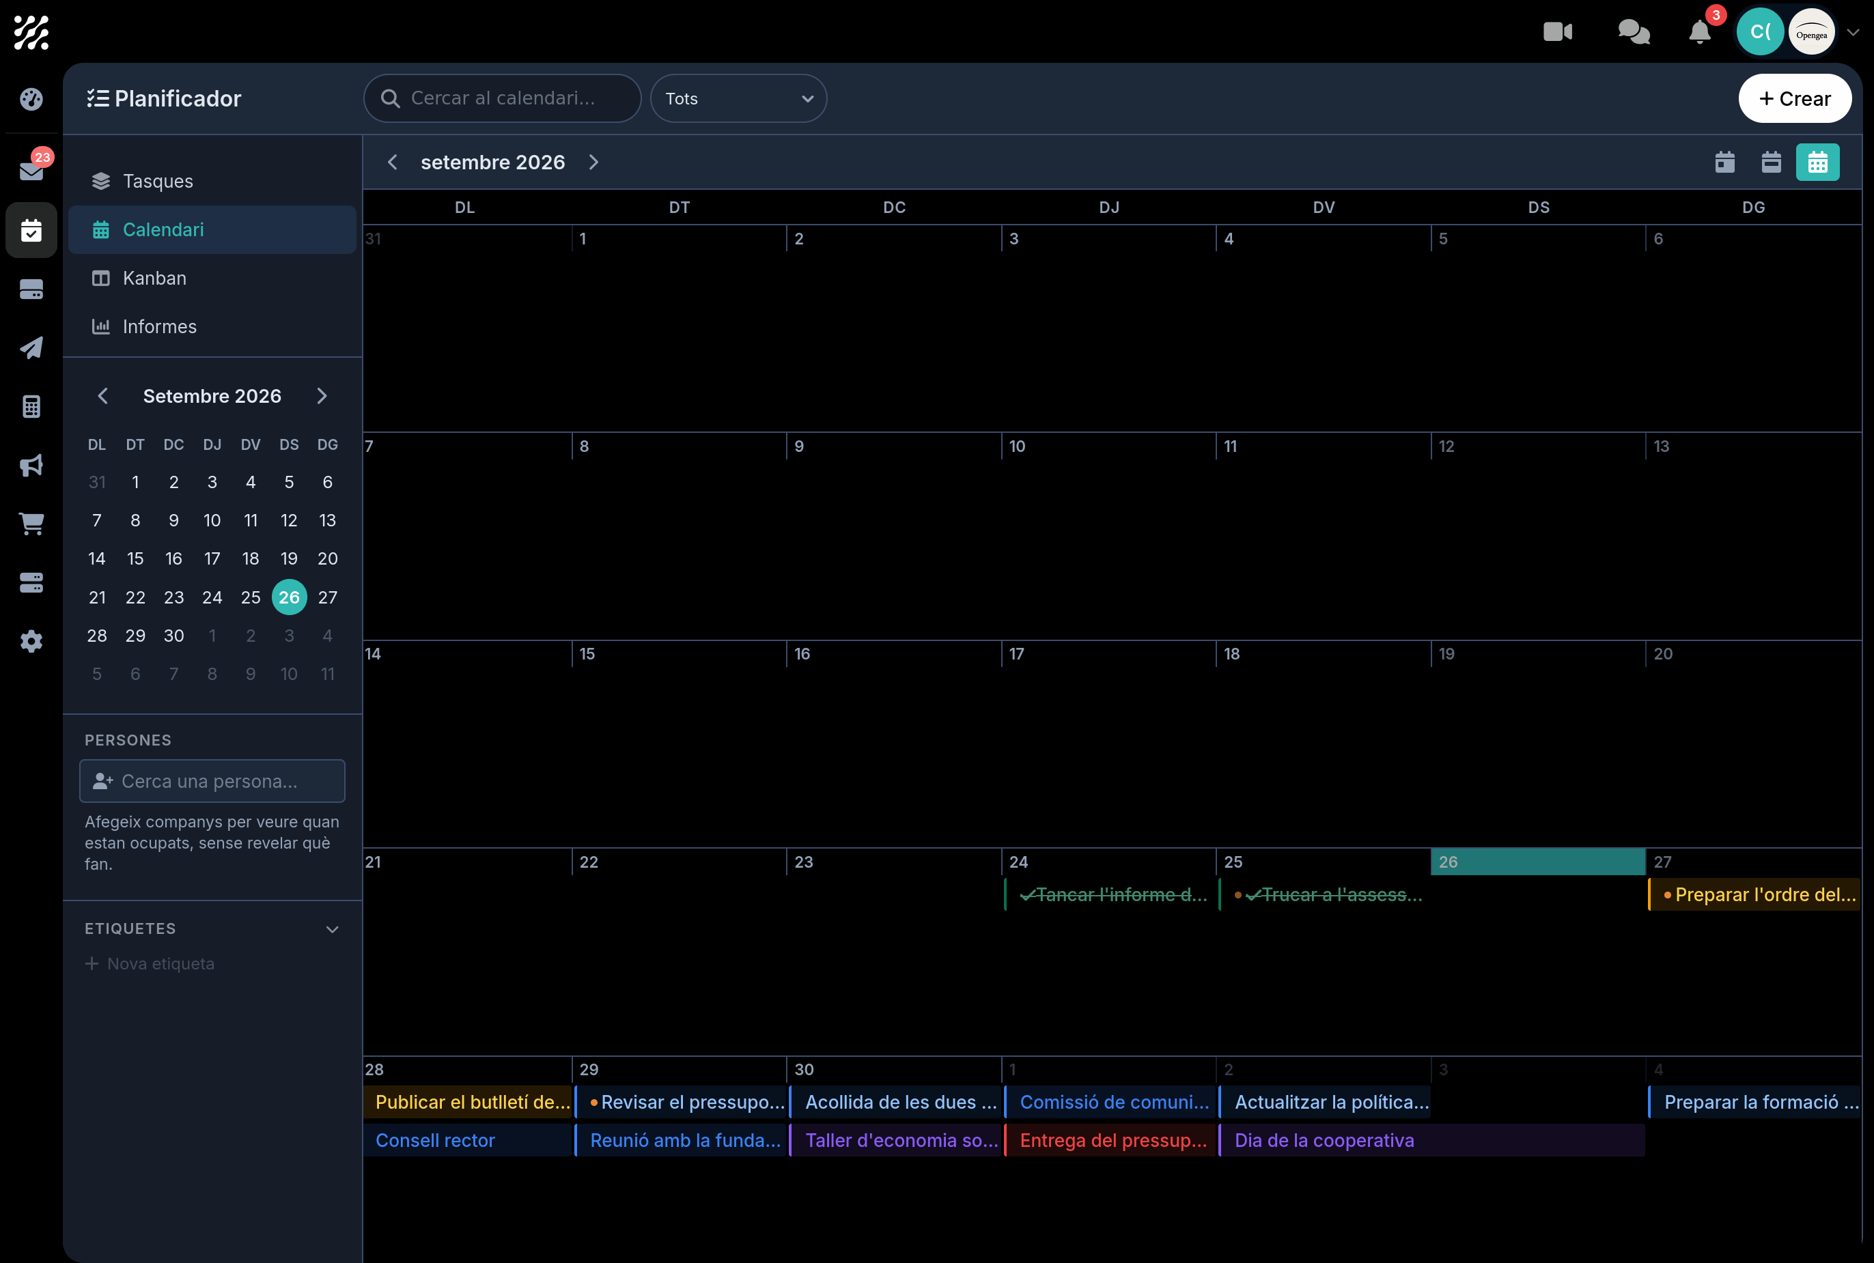Switch to day view calendar icon
The width and height of the screenshot is (1874, 1263).
pyautogui.click(x=1725, y=162)
